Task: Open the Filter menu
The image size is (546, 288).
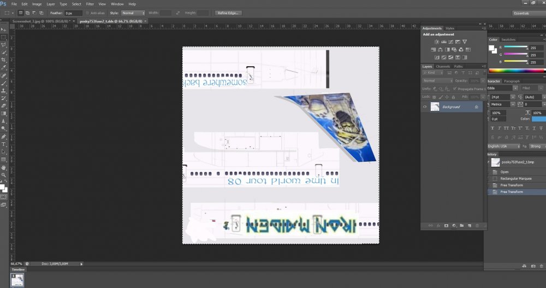Action: click(90, 4)
